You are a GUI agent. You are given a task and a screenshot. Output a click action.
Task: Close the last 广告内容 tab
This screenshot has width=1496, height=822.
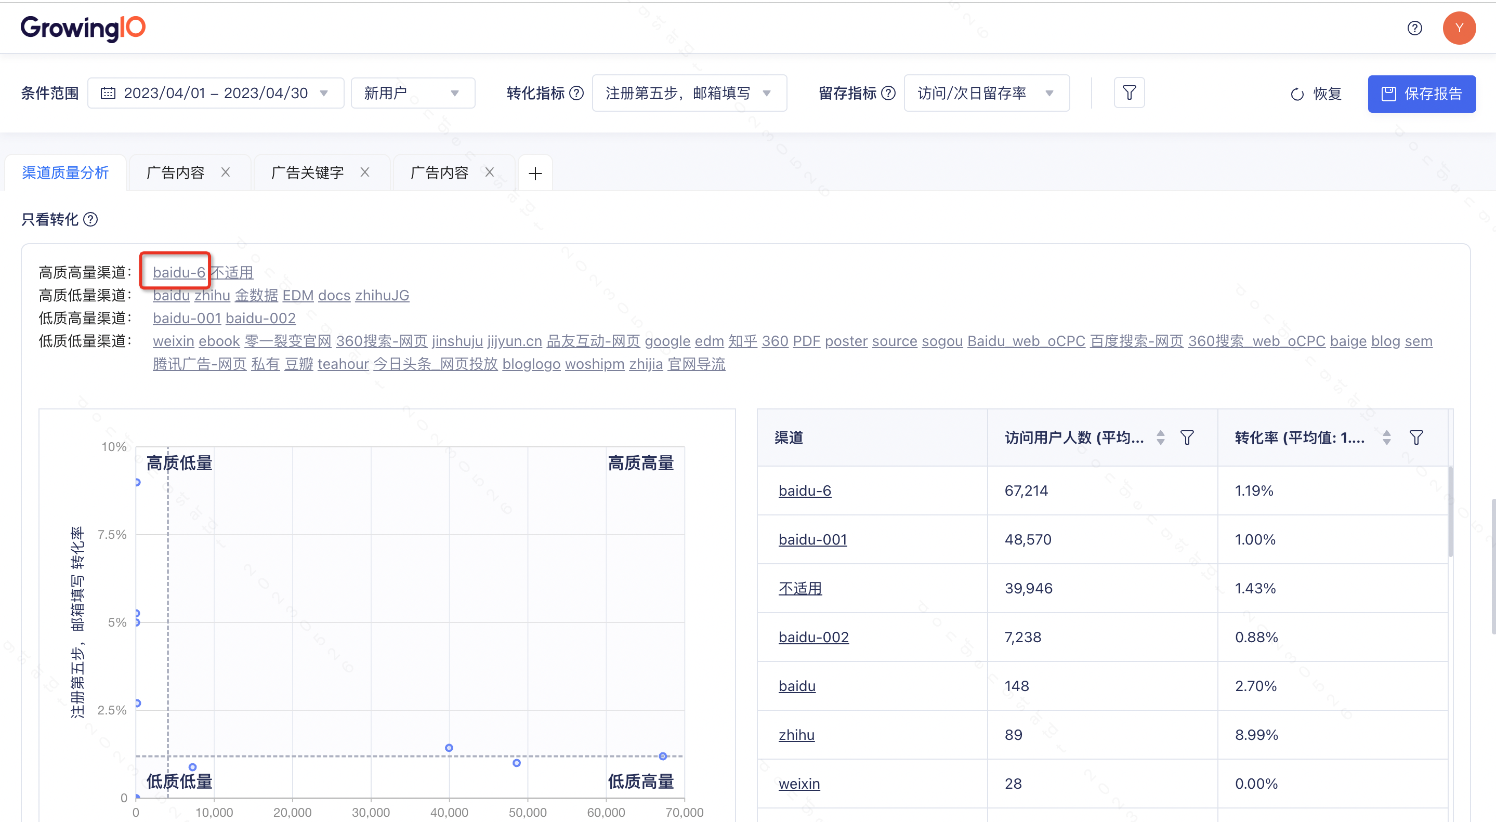pos(490,173)
